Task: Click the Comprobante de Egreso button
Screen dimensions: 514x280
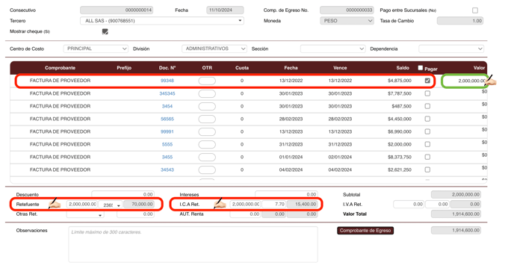Action: pyautogui.click(x=365, y=231)
